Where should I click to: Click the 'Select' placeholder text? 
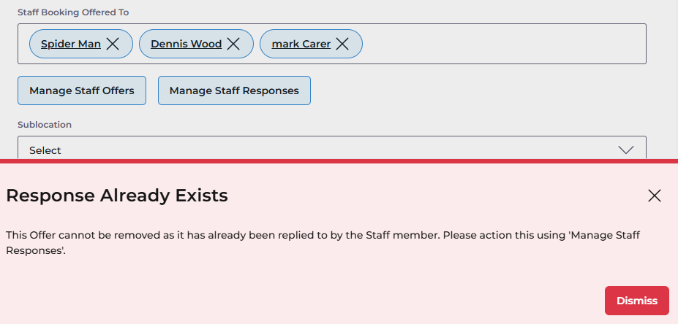[45, 150]
